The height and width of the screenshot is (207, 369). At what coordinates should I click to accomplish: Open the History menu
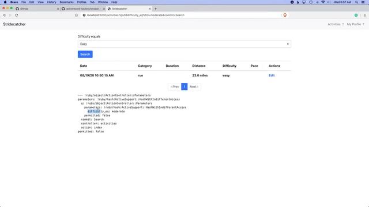point(51,2)
